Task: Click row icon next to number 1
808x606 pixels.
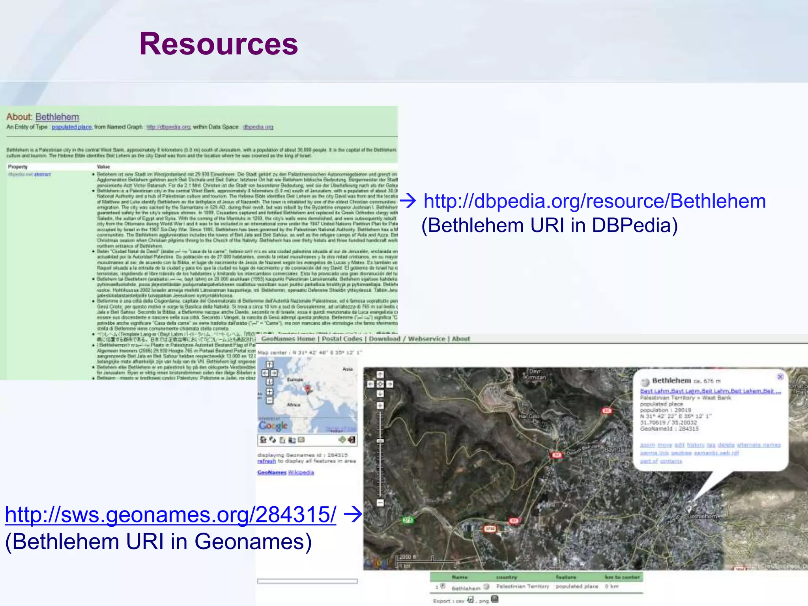Action: 443,587
